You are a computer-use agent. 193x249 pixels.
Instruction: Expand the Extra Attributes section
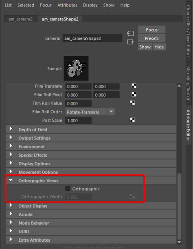tap(91, 240)
